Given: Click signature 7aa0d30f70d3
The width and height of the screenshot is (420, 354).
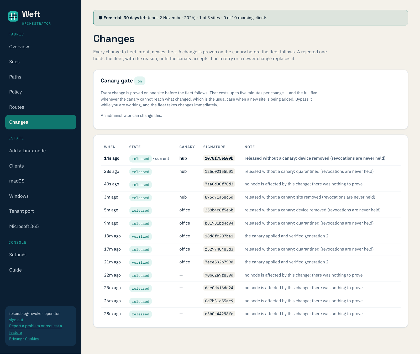Looking at the screenshot, I should (x=219, y=184).
